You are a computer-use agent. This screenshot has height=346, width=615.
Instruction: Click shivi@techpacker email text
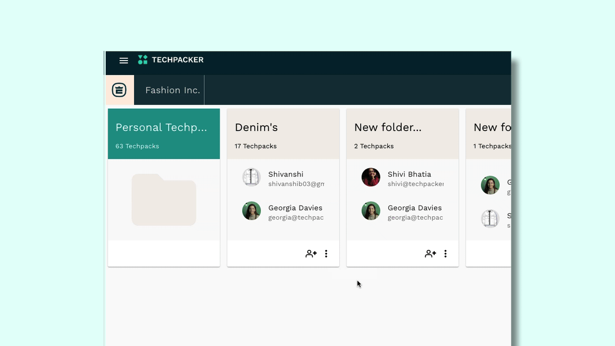click(x=416, y=184)
